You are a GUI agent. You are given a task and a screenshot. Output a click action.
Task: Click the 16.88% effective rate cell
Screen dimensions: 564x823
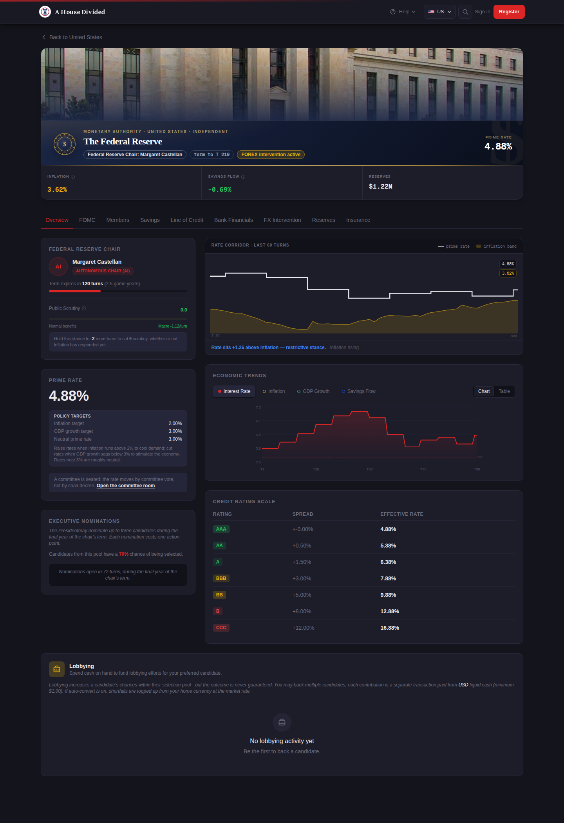(x=390, y=628)
